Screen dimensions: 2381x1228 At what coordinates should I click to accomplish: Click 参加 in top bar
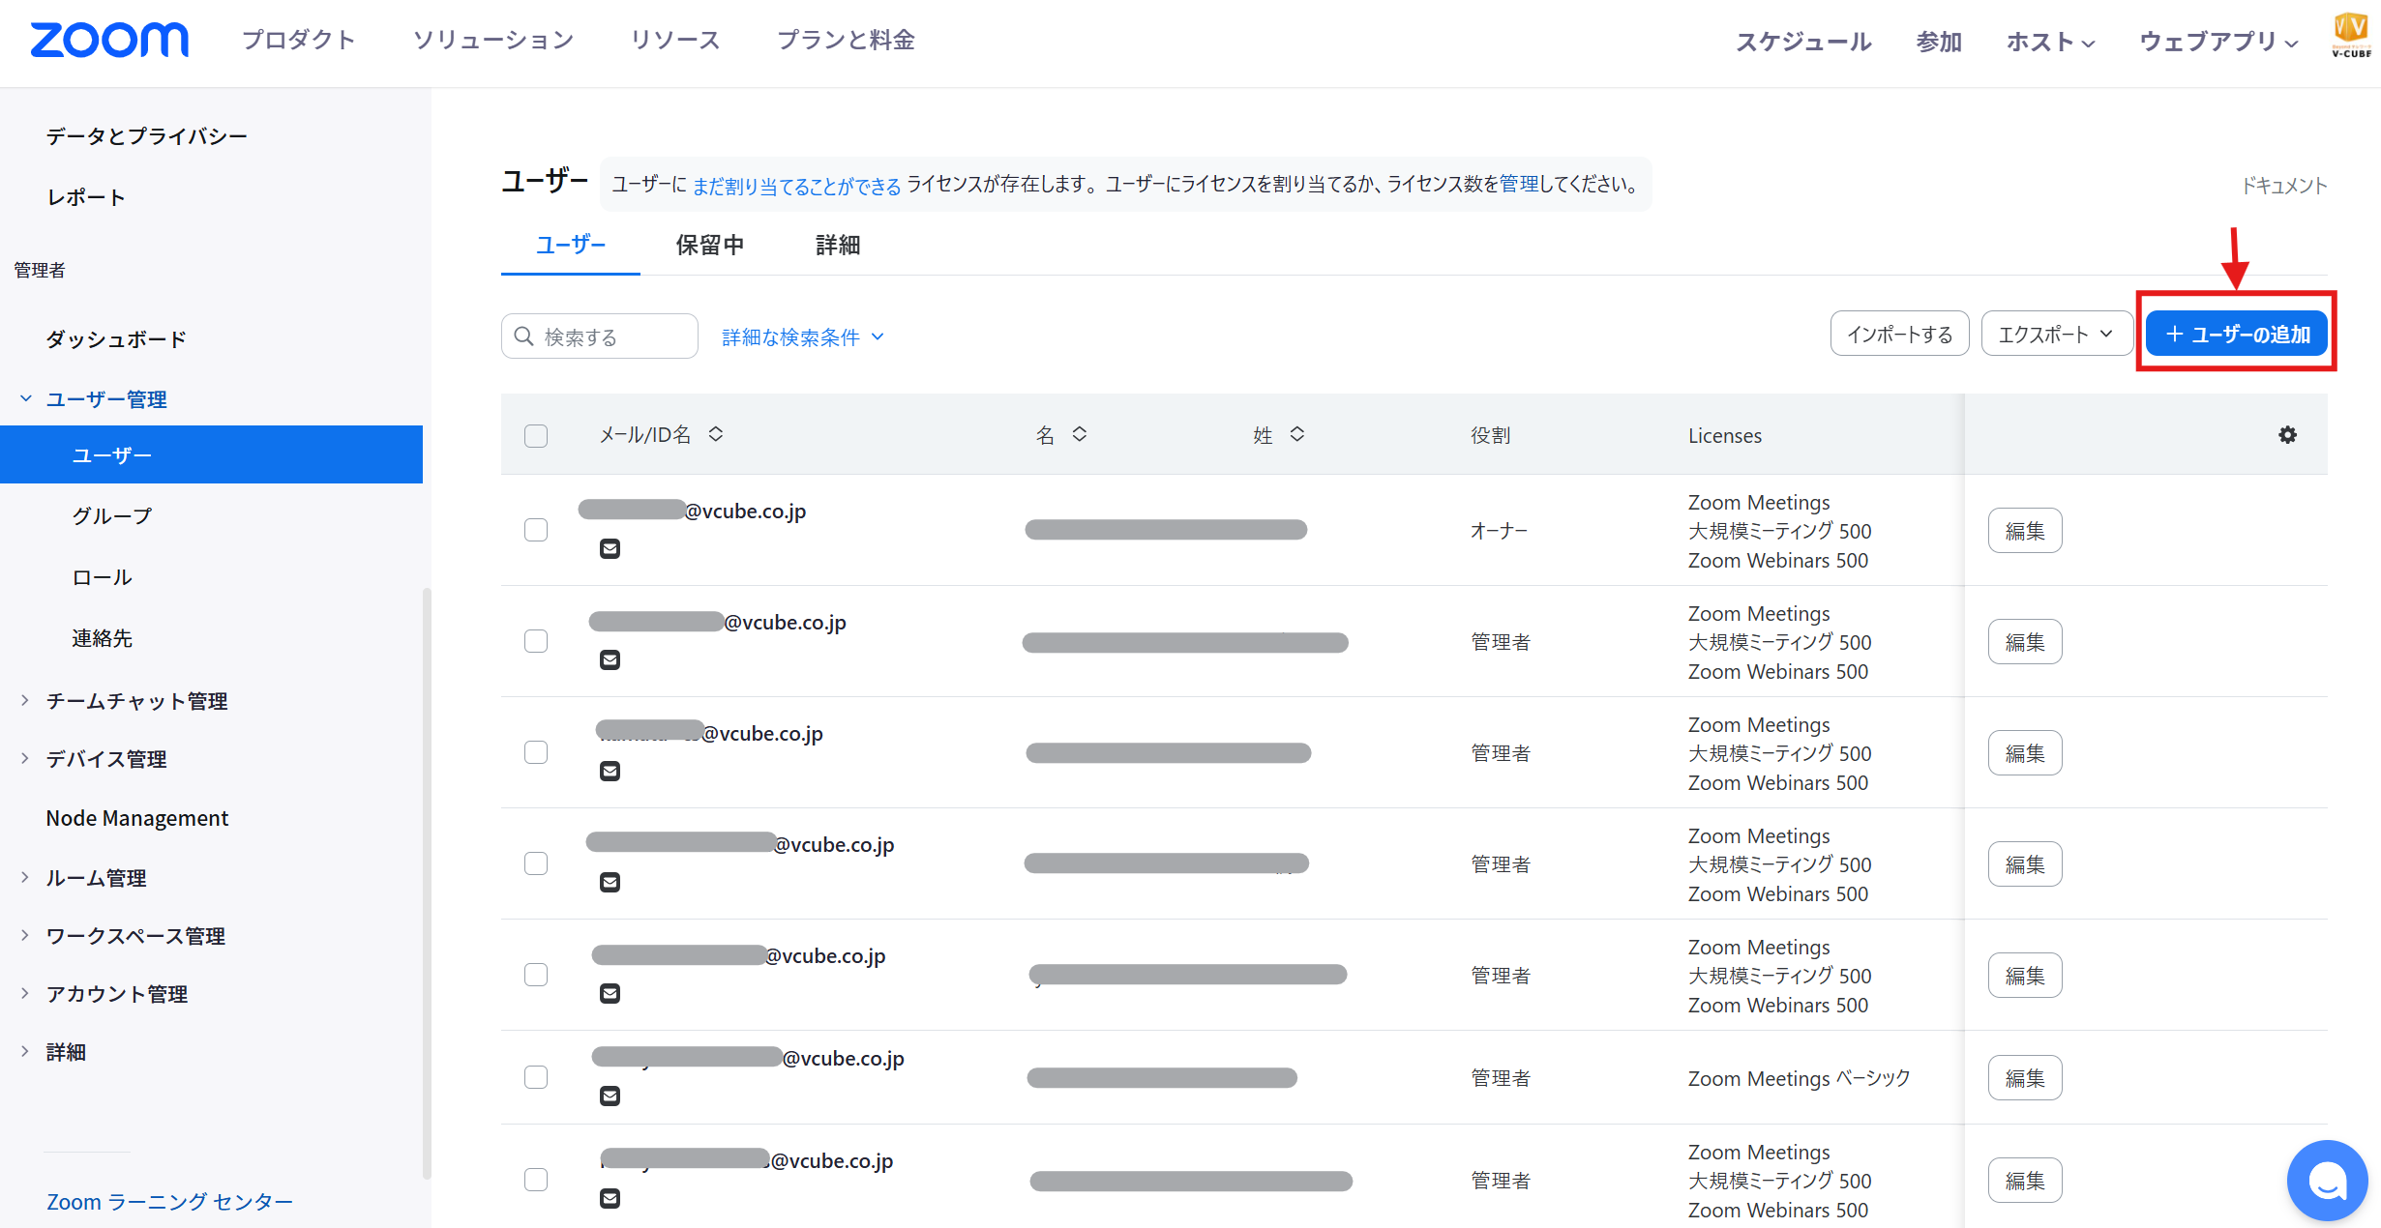1939,42
